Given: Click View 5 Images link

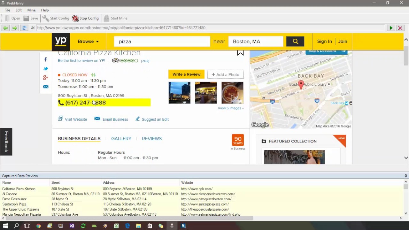Looking at the screenshot, I should pos(230,108).
